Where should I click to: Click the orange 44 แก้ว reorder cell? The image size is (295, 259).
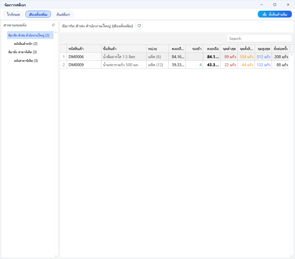246,65
